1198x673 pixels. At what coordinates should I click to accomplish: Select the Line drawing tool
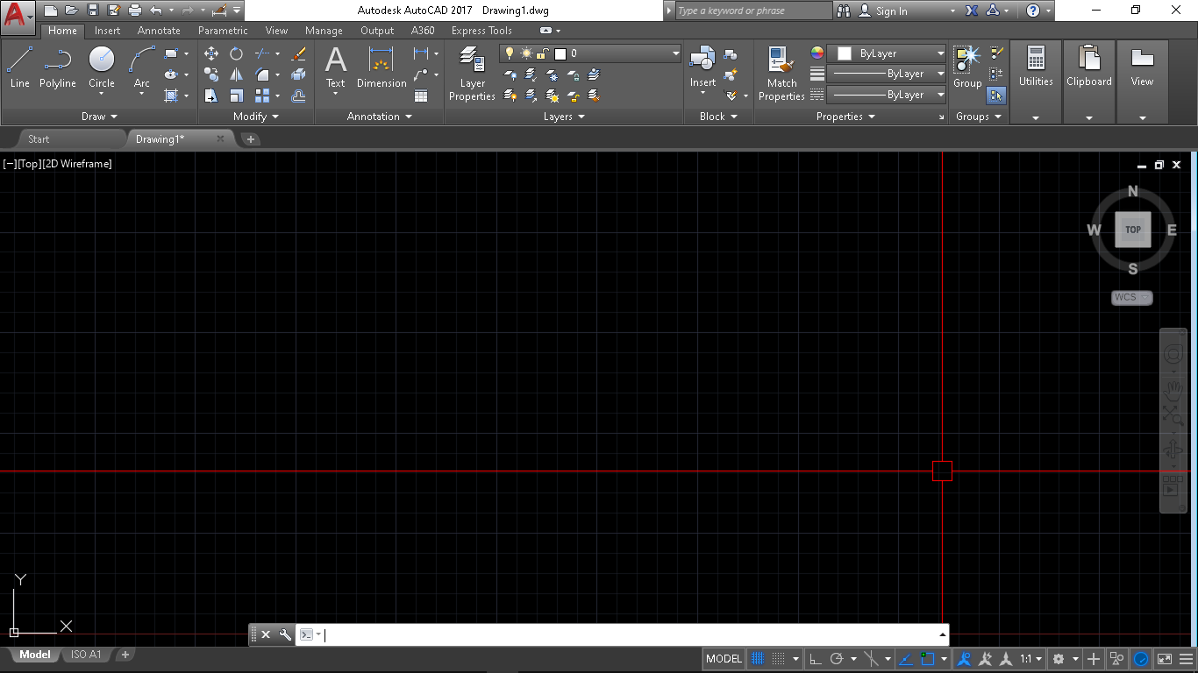[19, 67]
